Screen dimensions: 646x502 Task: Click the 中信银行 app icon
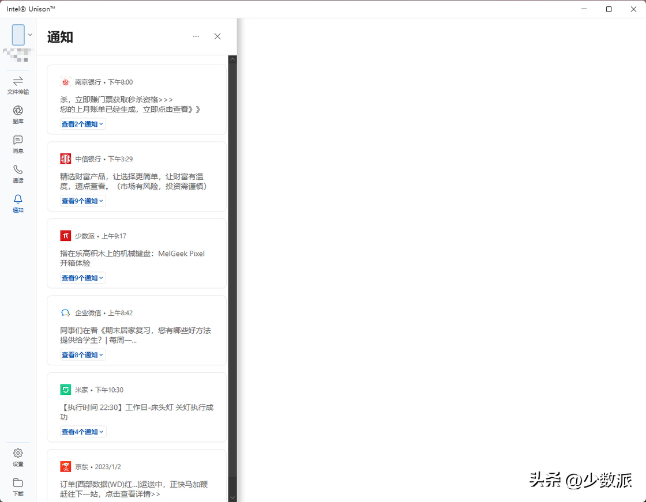point(66,158)
